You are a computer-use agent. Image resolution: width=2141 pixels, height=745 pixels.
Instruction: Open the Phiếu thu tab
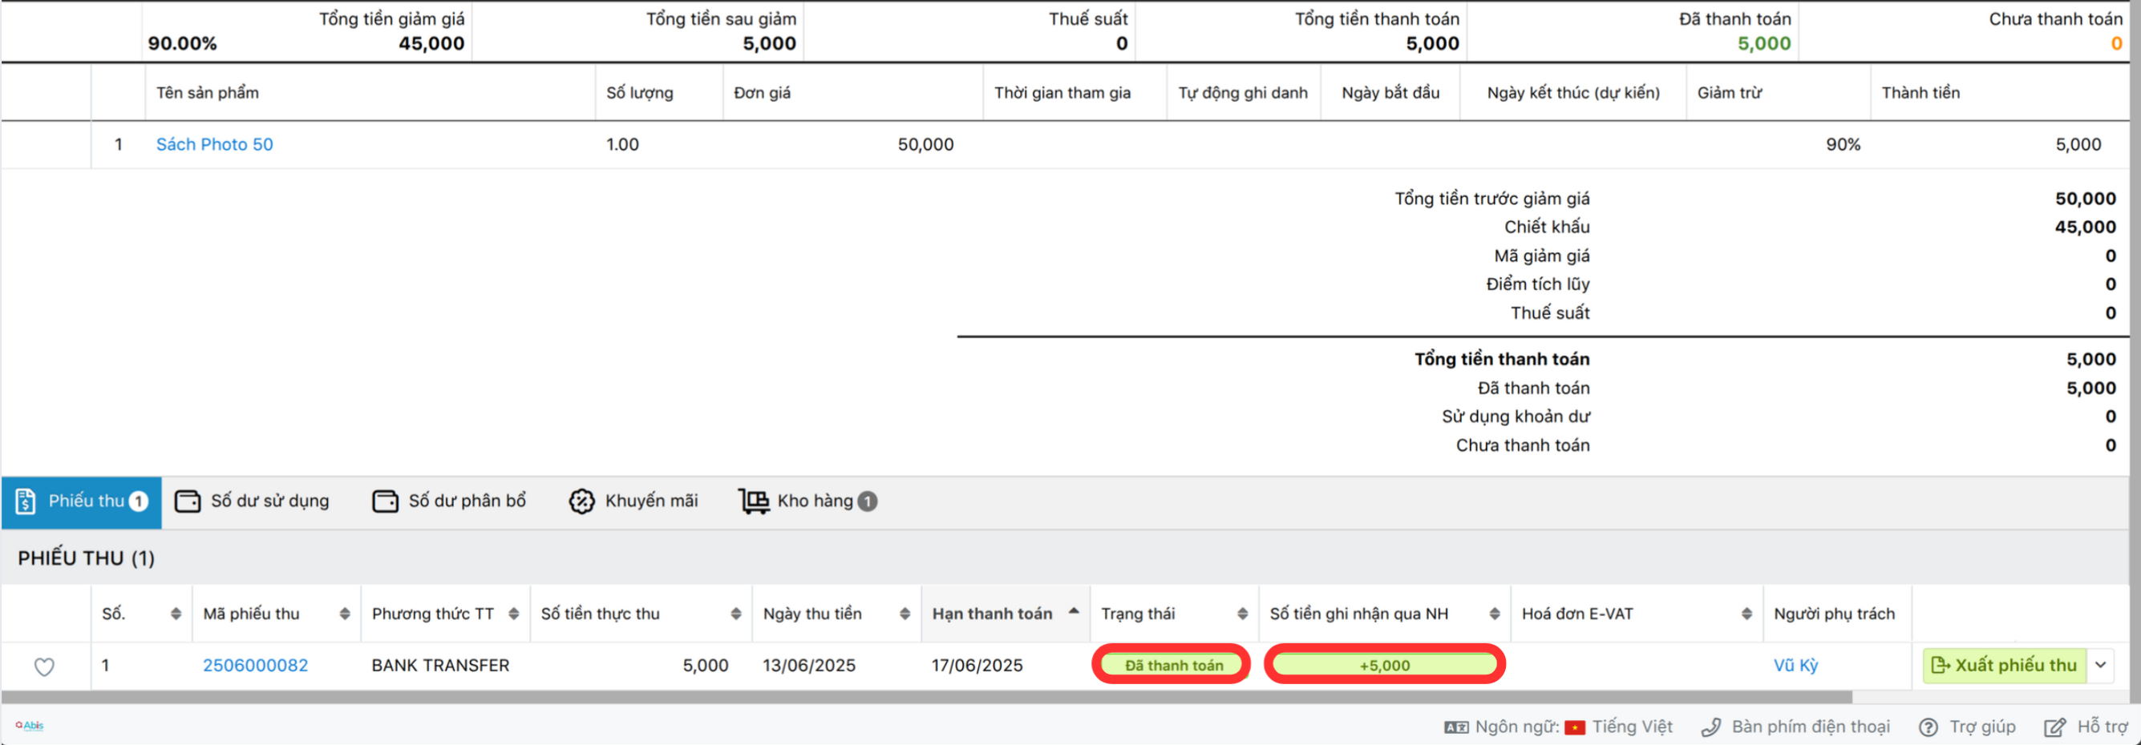(82, 501)
